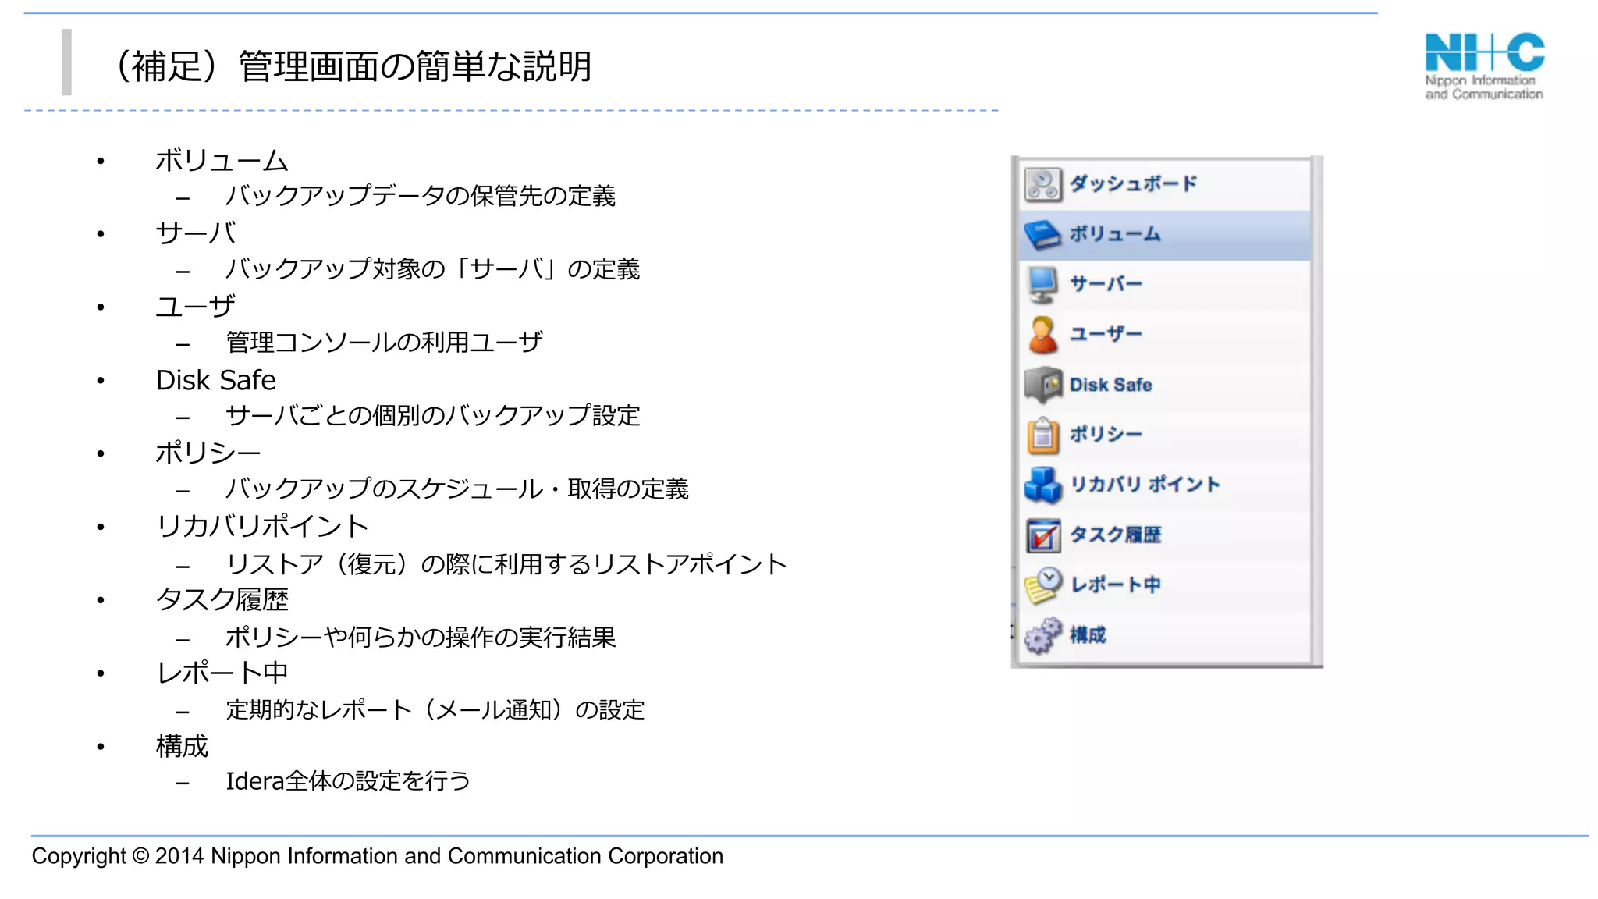Open 構成 in the sidebar
Viewport: 1598px width, 899px height.
[1166, 635]
